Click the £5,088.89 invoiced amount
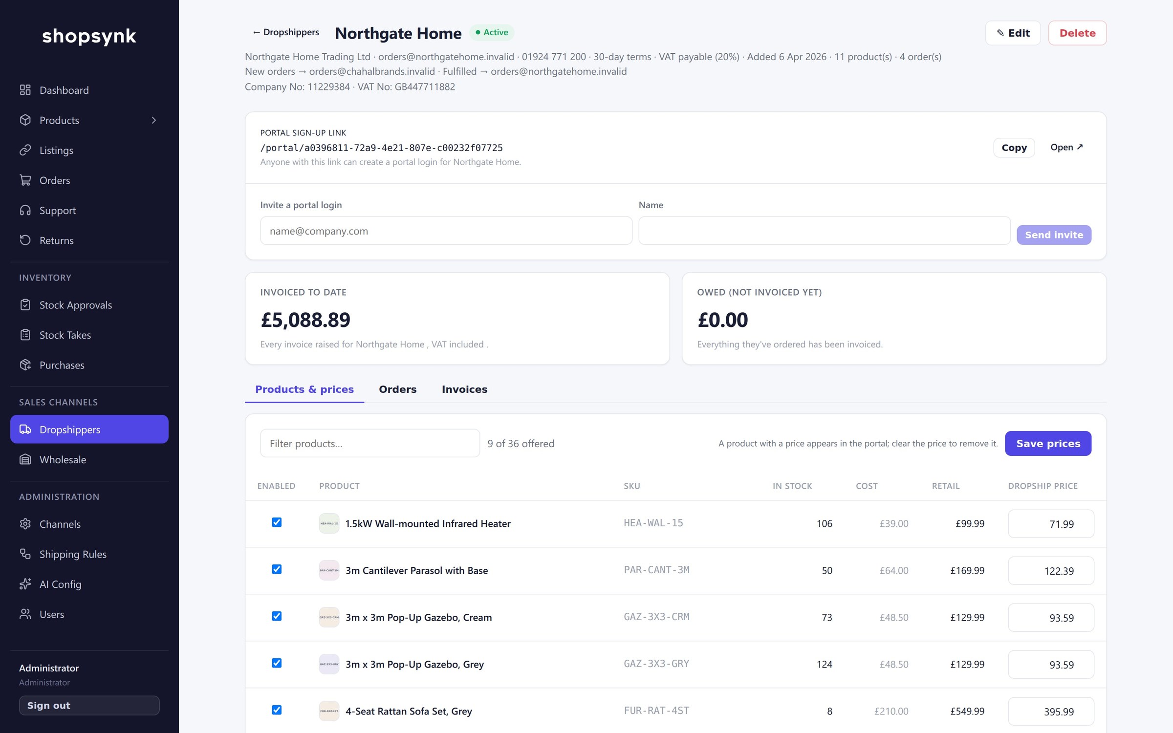The width and height of the screenshot is (1173, 733). click(305, 320)
